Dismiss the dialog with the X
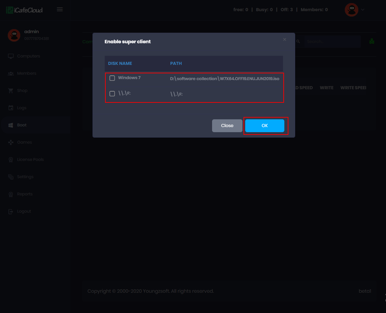Image resolution: width=386 pixels, height=313 pixels. point(284,40)
